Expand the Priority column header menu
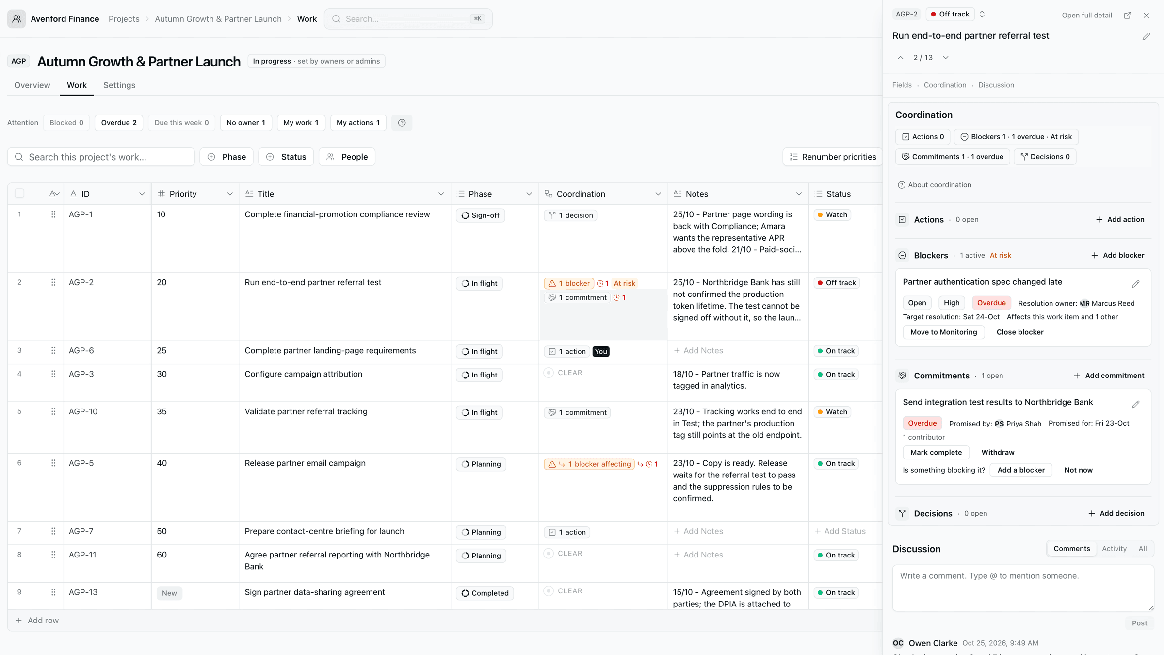This screenshot has width=1164, height=655. coord(230,194)
